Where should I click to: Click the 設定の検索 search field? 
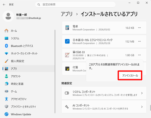pyautogui.click(x=75, y=5)
